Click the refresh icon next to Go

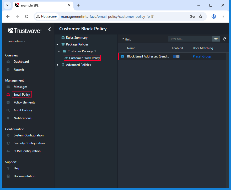pos(224,39)
